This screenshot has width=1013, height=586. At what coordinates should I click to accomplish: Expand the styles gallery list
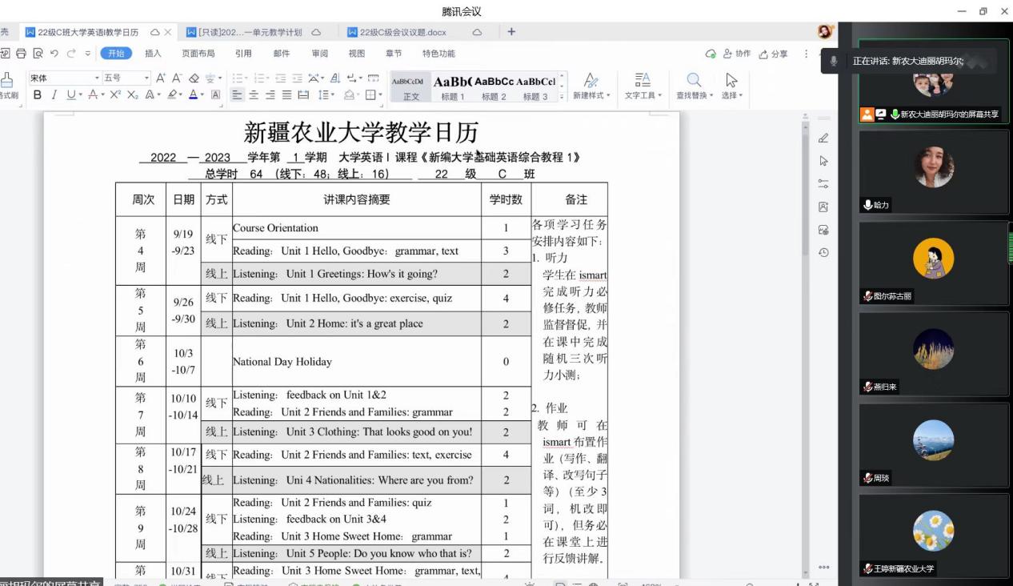tap(562, 96)
